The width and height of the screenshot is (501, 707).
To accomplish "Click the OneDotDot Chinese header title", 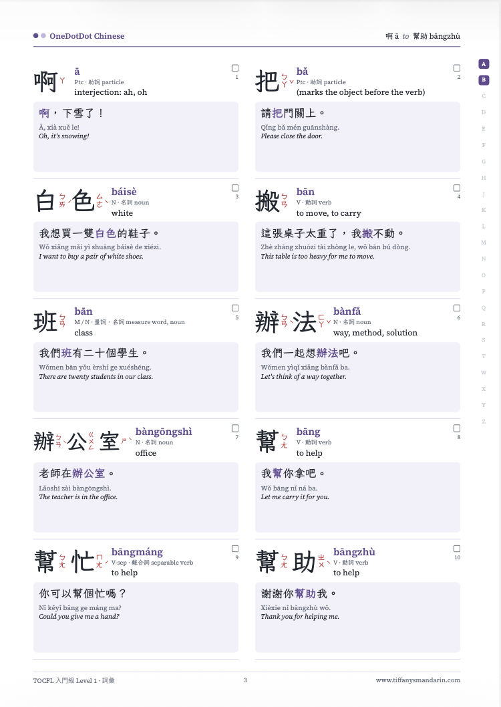I will 87,36.
